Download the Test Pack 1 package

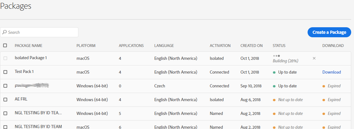331,72
